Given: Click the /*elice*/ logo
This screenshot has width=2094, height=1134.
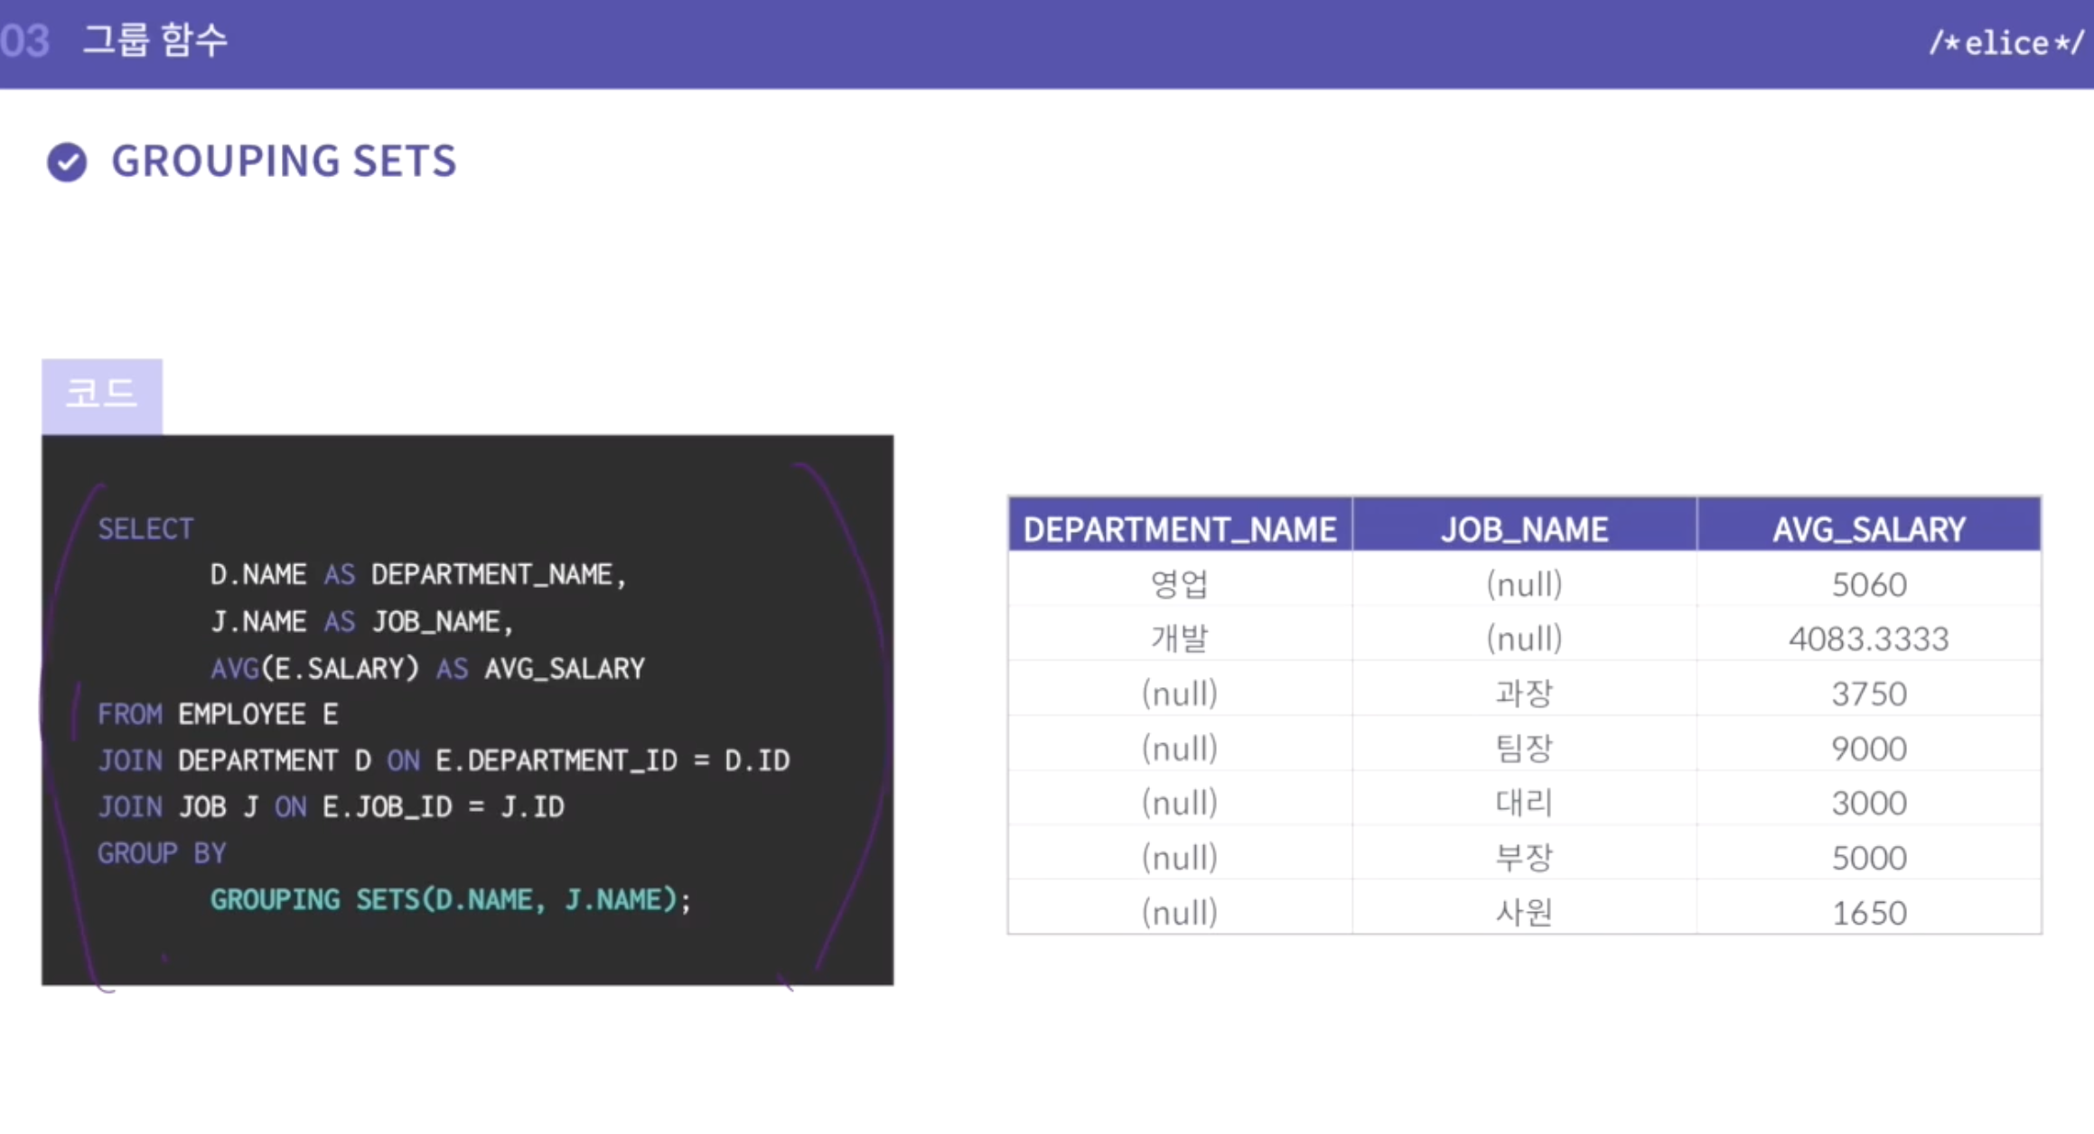Looking at the screenshot, I should point(2005,43).
